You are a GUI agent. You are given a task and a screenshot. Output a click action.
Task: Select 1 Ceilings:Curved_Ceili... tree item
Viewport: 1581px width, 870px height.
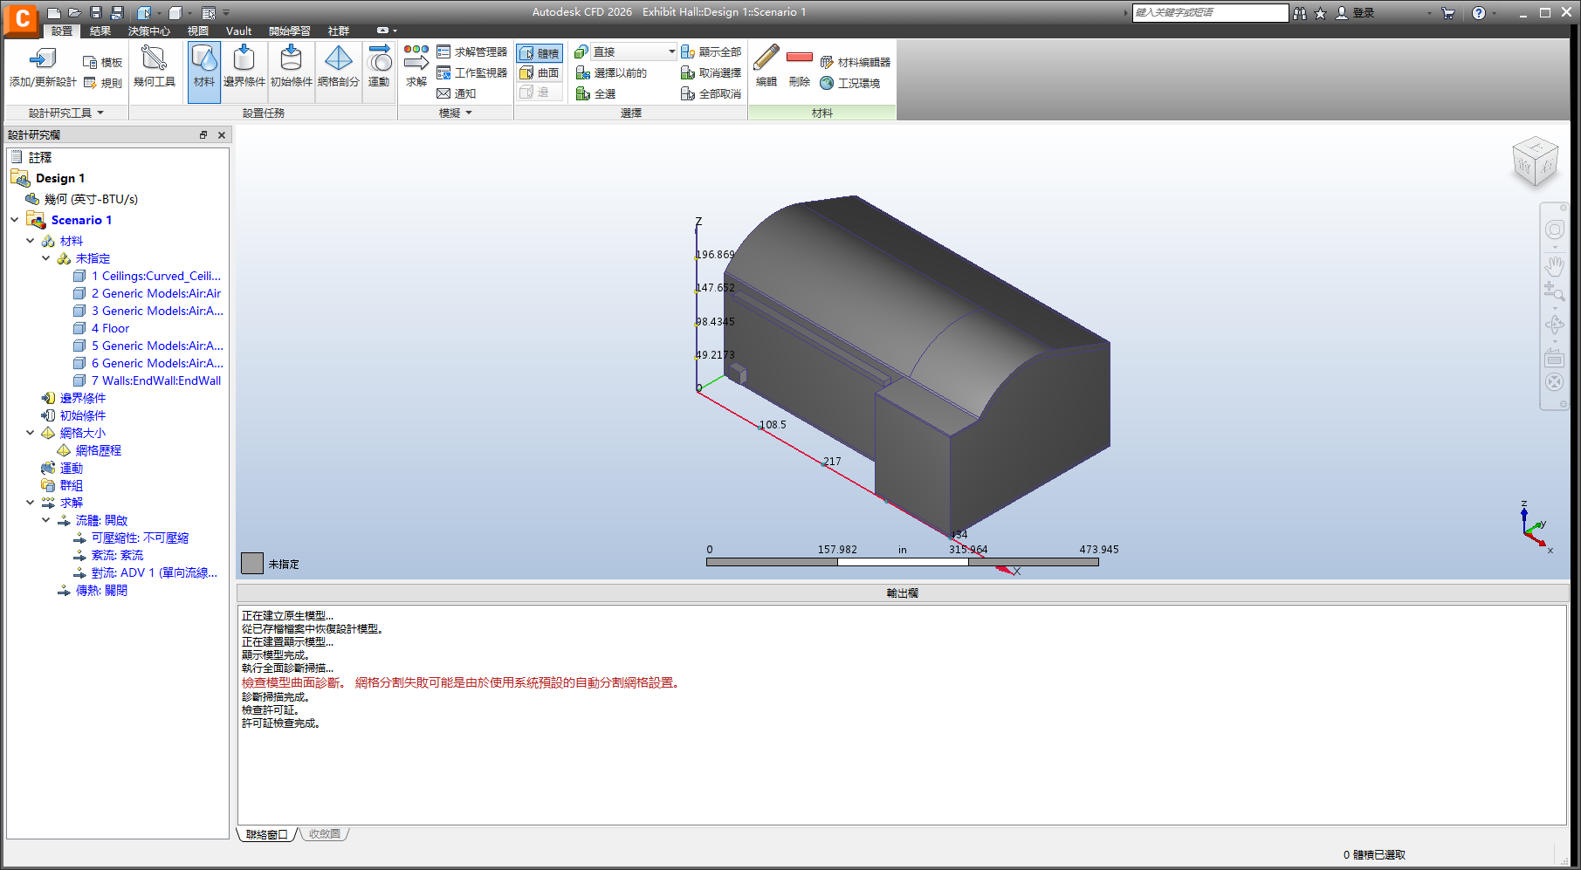click(155, 276)
